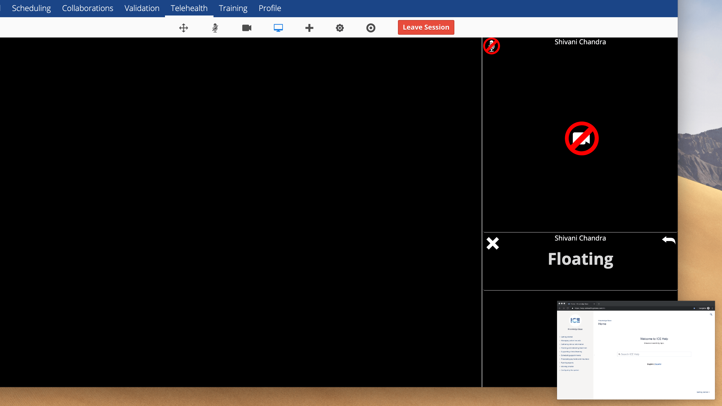Click the screen share monitor icon
Screen dimensions: 722x406
click(x=278, y=28)
